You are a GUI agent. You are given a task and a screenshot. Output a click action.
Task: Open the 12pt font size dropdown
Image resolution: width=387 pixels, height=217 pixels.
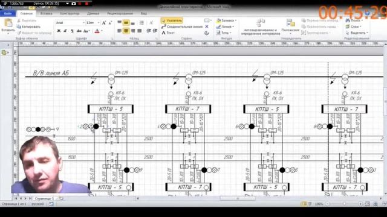[x=99, y=23]
